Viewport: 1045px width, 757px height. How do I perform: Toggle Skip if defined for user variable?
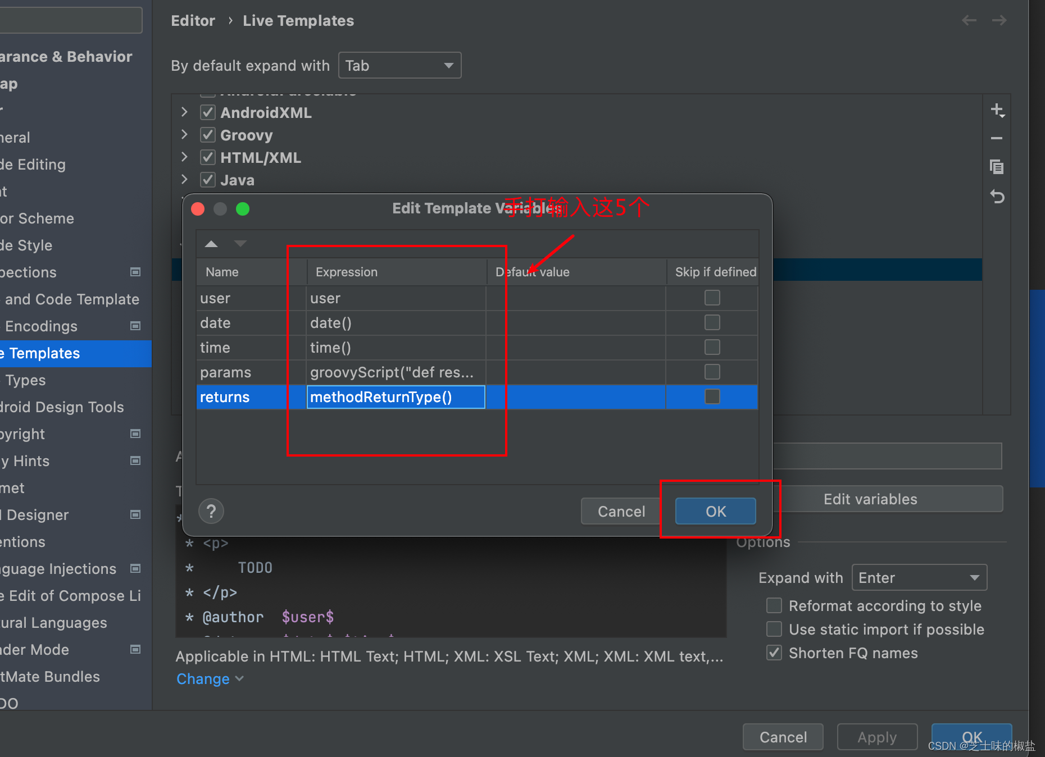point(712,298)
